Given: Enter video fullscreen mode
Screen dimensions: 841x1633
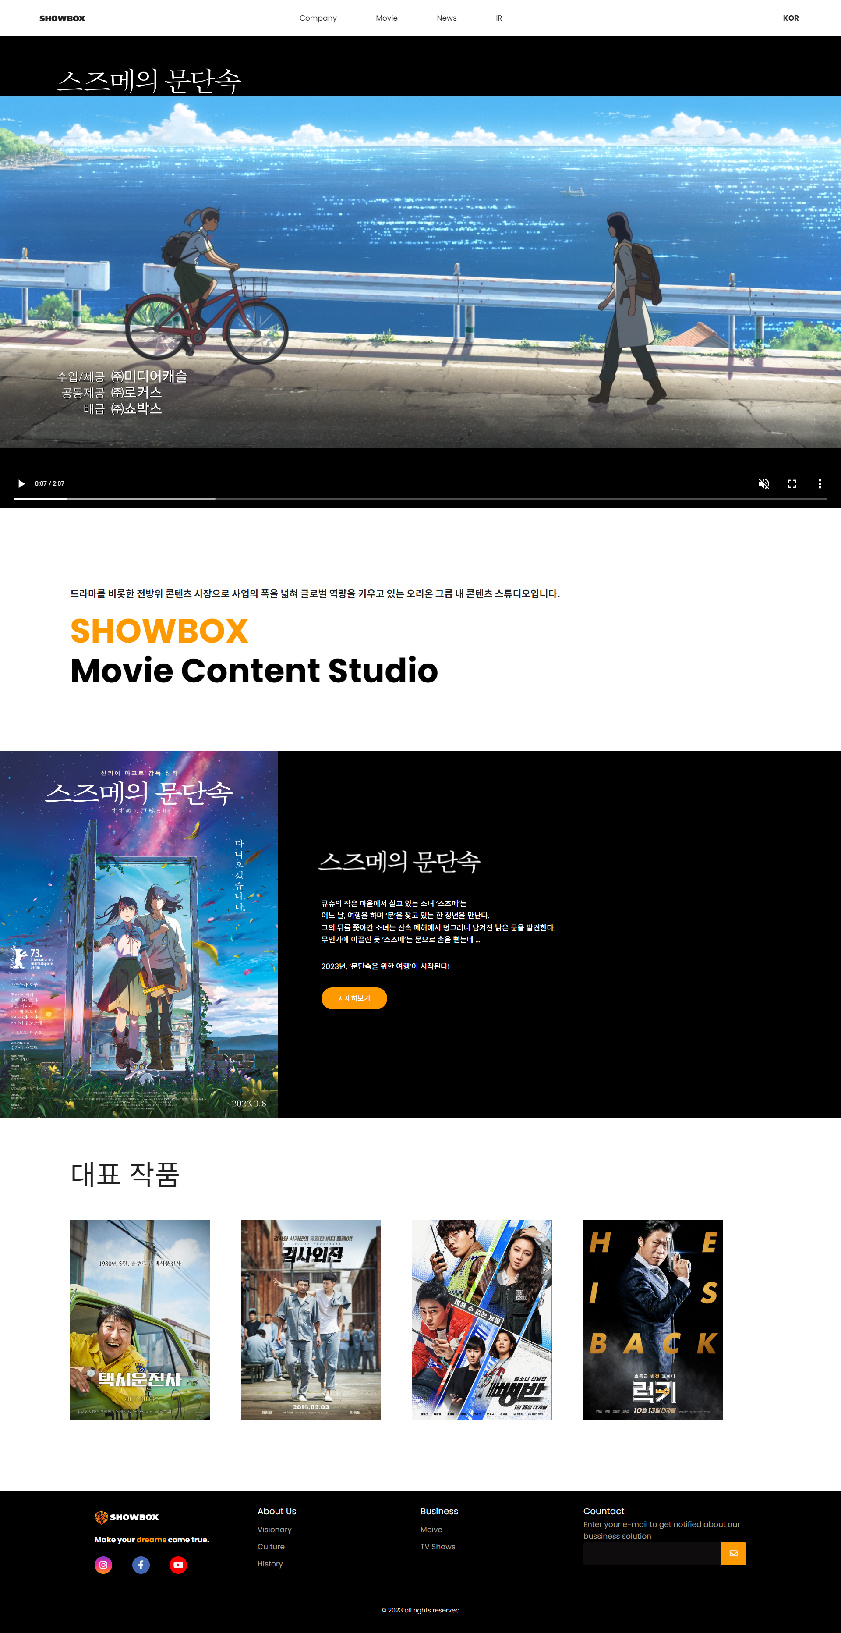Looking at the screenshot, I should 792,484.
